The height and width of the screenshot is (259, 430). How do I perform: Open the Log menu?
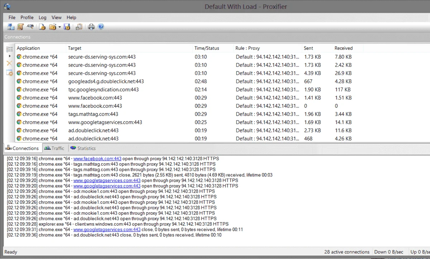click(43, 18)
